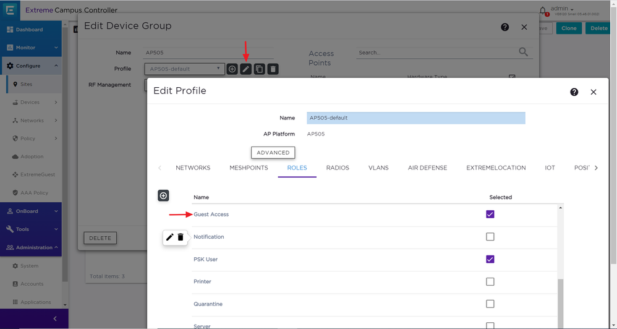This screenshot has width=617, height=329.
Task: Add a new role with plus icon
Action: coord(163,195)
